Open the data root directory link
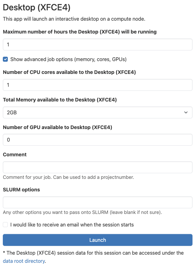Screen dimensions: 195x265 coord(24,261)
